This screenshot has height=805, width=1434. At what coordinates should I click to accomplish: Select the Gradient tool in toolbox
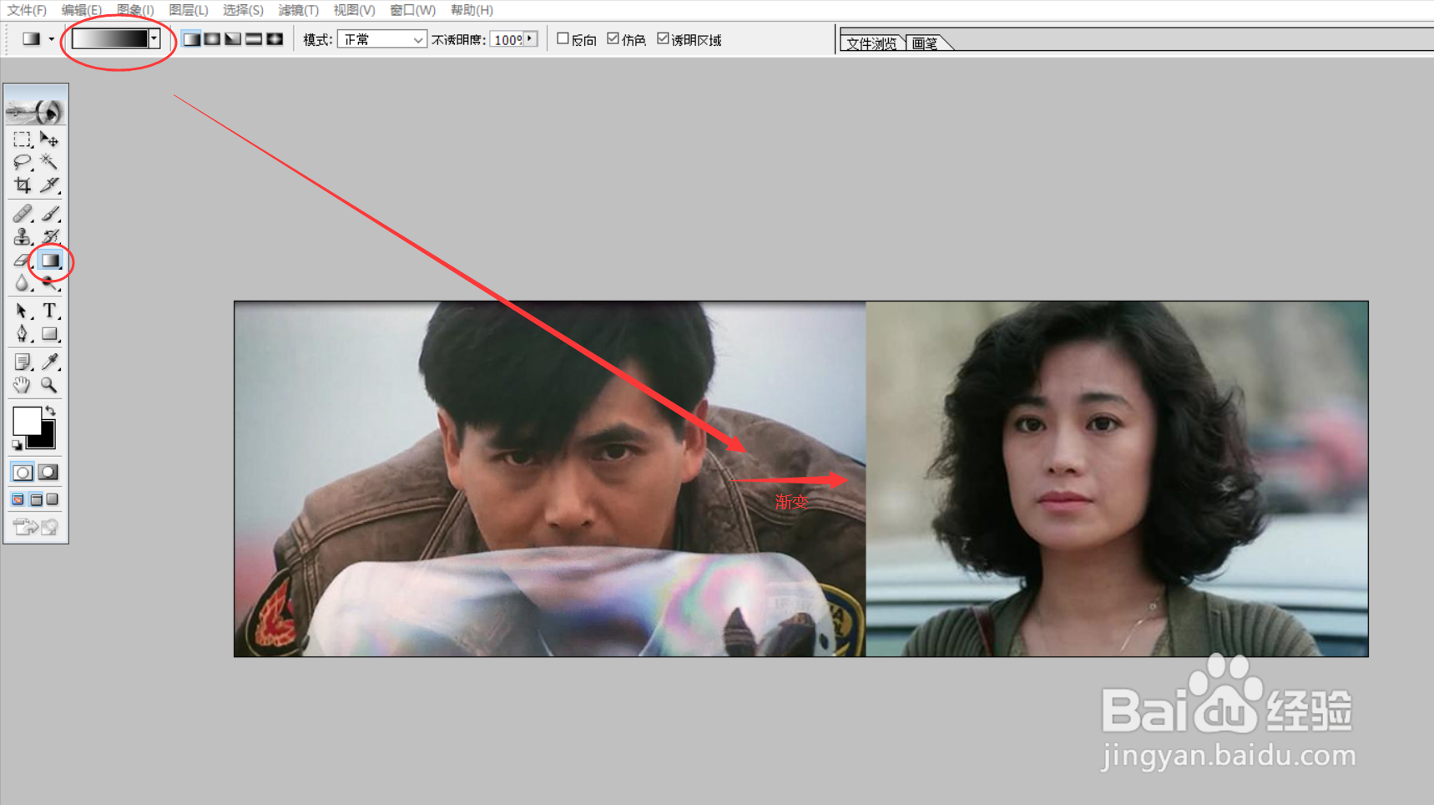50,261
